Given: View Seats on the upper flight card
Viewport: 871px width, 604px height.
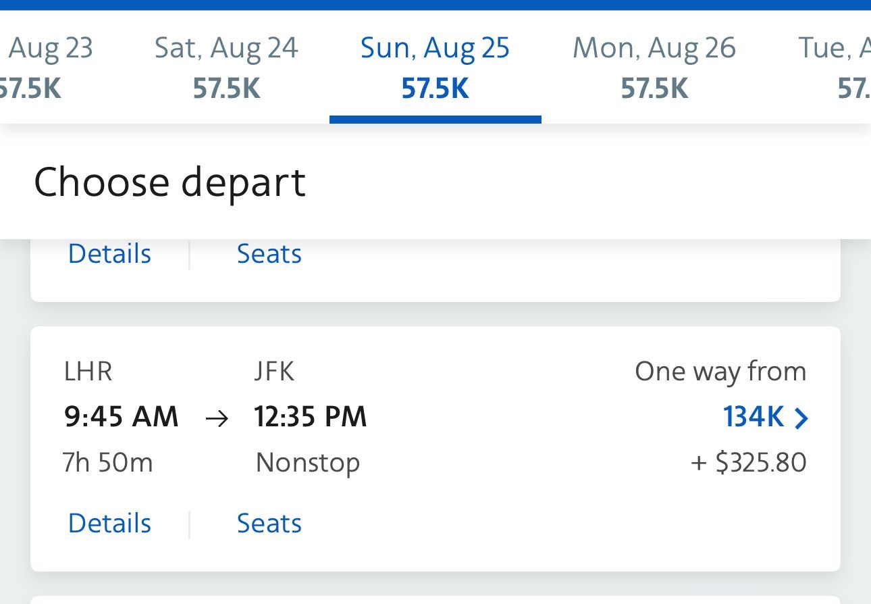Looking at the screenshot, I should point(269,254).
